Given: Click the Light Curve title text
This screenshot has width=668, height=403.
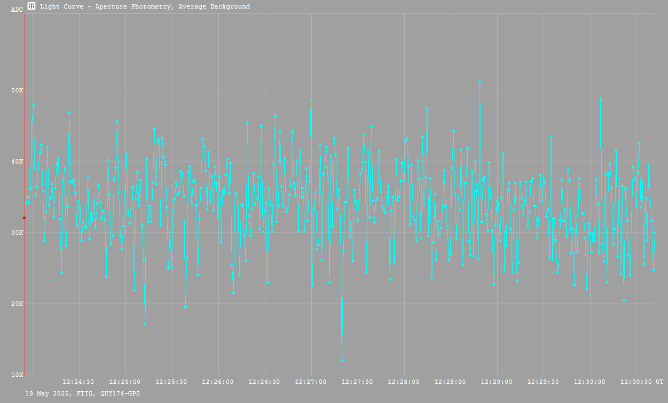Looking at the screenshot, I should (x=145, y=7).
